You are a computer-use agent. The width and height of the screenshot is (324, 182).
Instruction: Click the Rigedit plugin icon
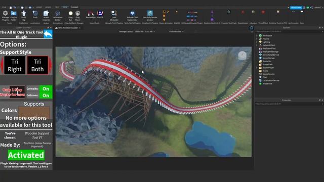[x=177, y=12]
